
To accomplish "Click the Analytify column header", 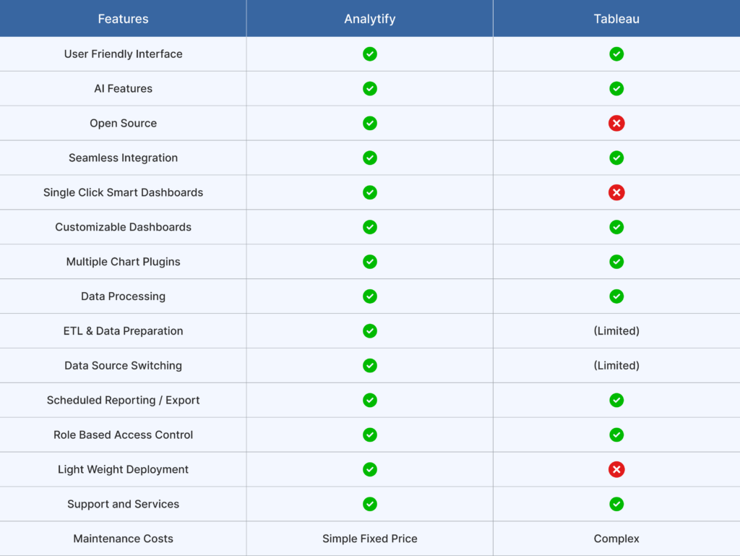I will tap(370, 18).
